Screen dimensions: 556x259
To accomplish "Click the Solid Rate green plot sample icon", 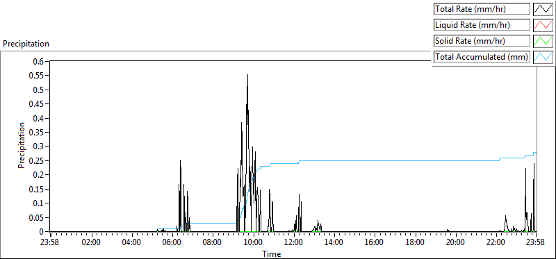I will pyautogui.click(x=543, y=41).
